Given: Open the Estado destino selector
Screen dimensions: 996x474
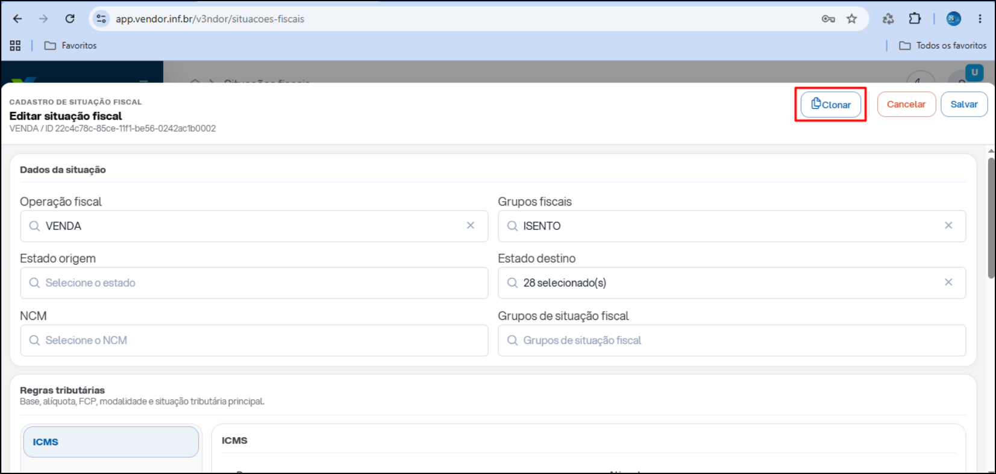Looking at the screenshot, I should click(x=731, y=283).
